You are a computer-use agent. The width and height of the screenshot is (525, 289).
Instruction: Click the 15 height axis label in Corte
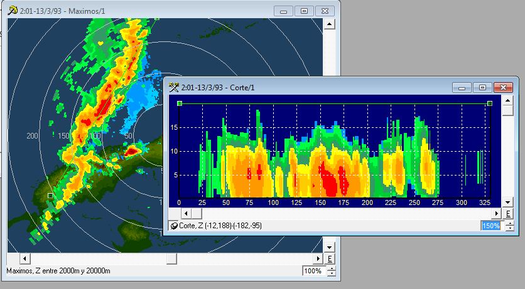point(174,128)
